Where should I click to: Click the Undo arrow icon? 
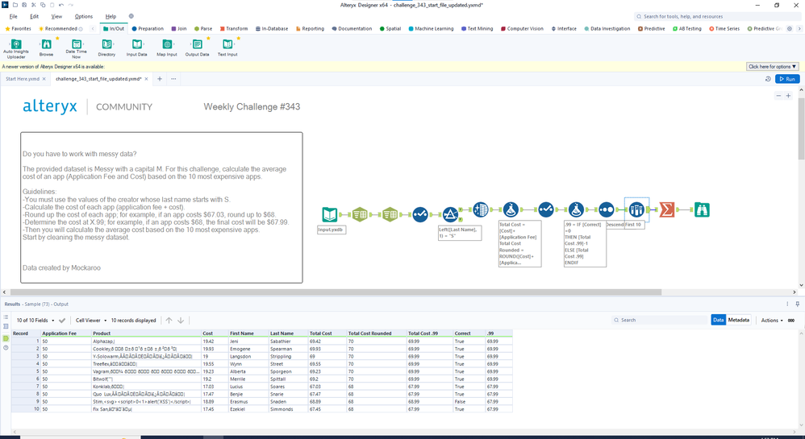coord(61,5)
